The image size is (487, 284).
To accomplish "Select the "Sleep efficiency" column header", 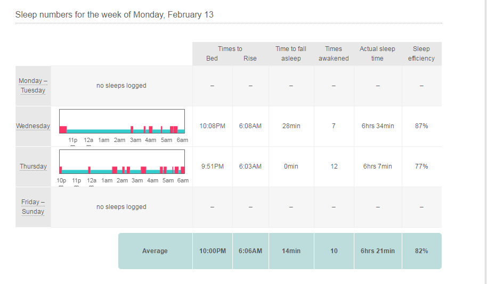I will point(421,54).
